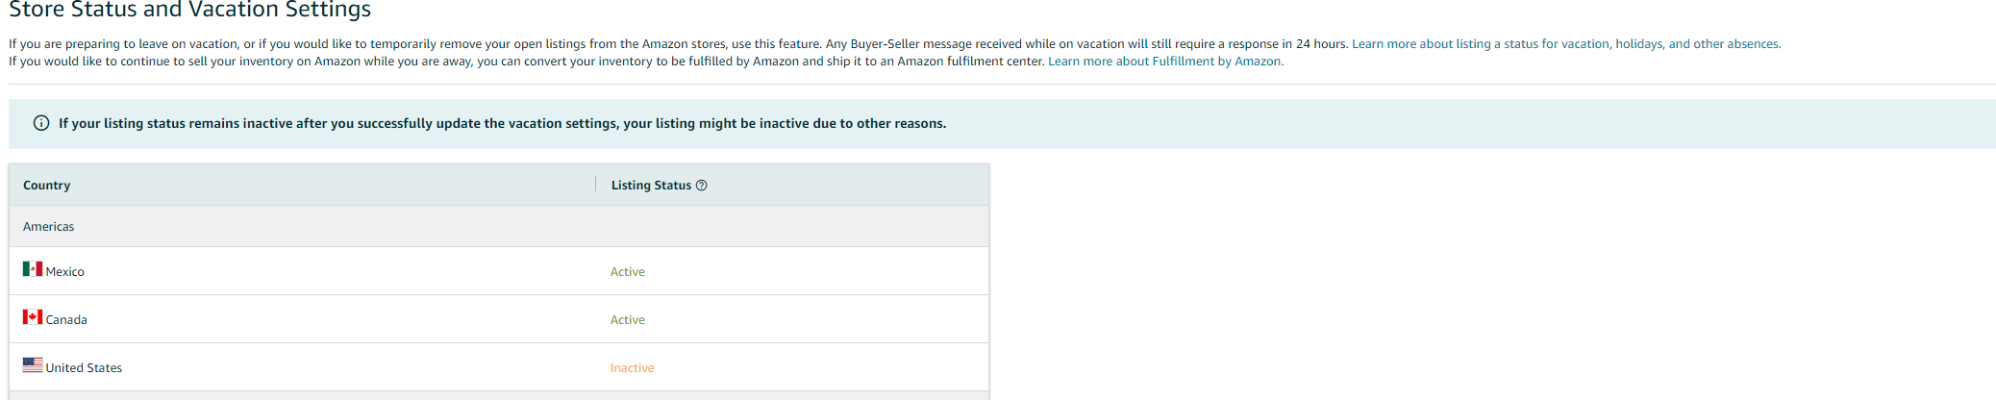Click the inactive listing notice banner text
The width and height of the screenshot is (1996, 400).
(x=502, y=124)
